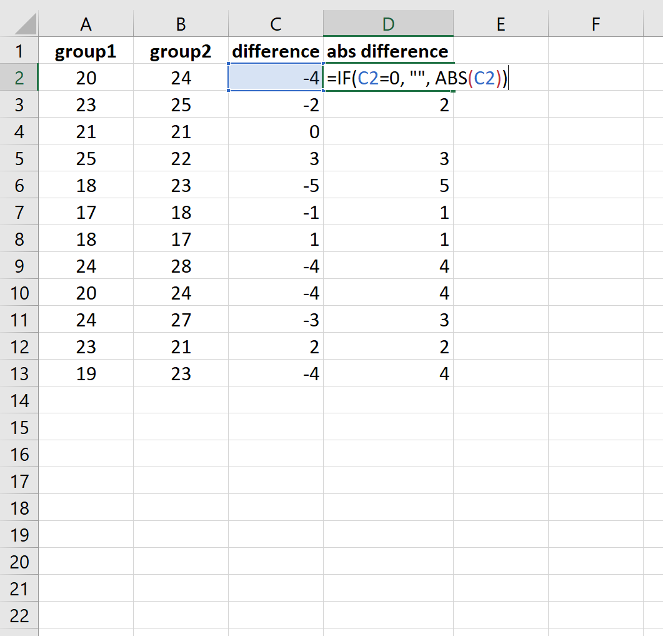
Task: Select column F header
Action: click(595, 23)
